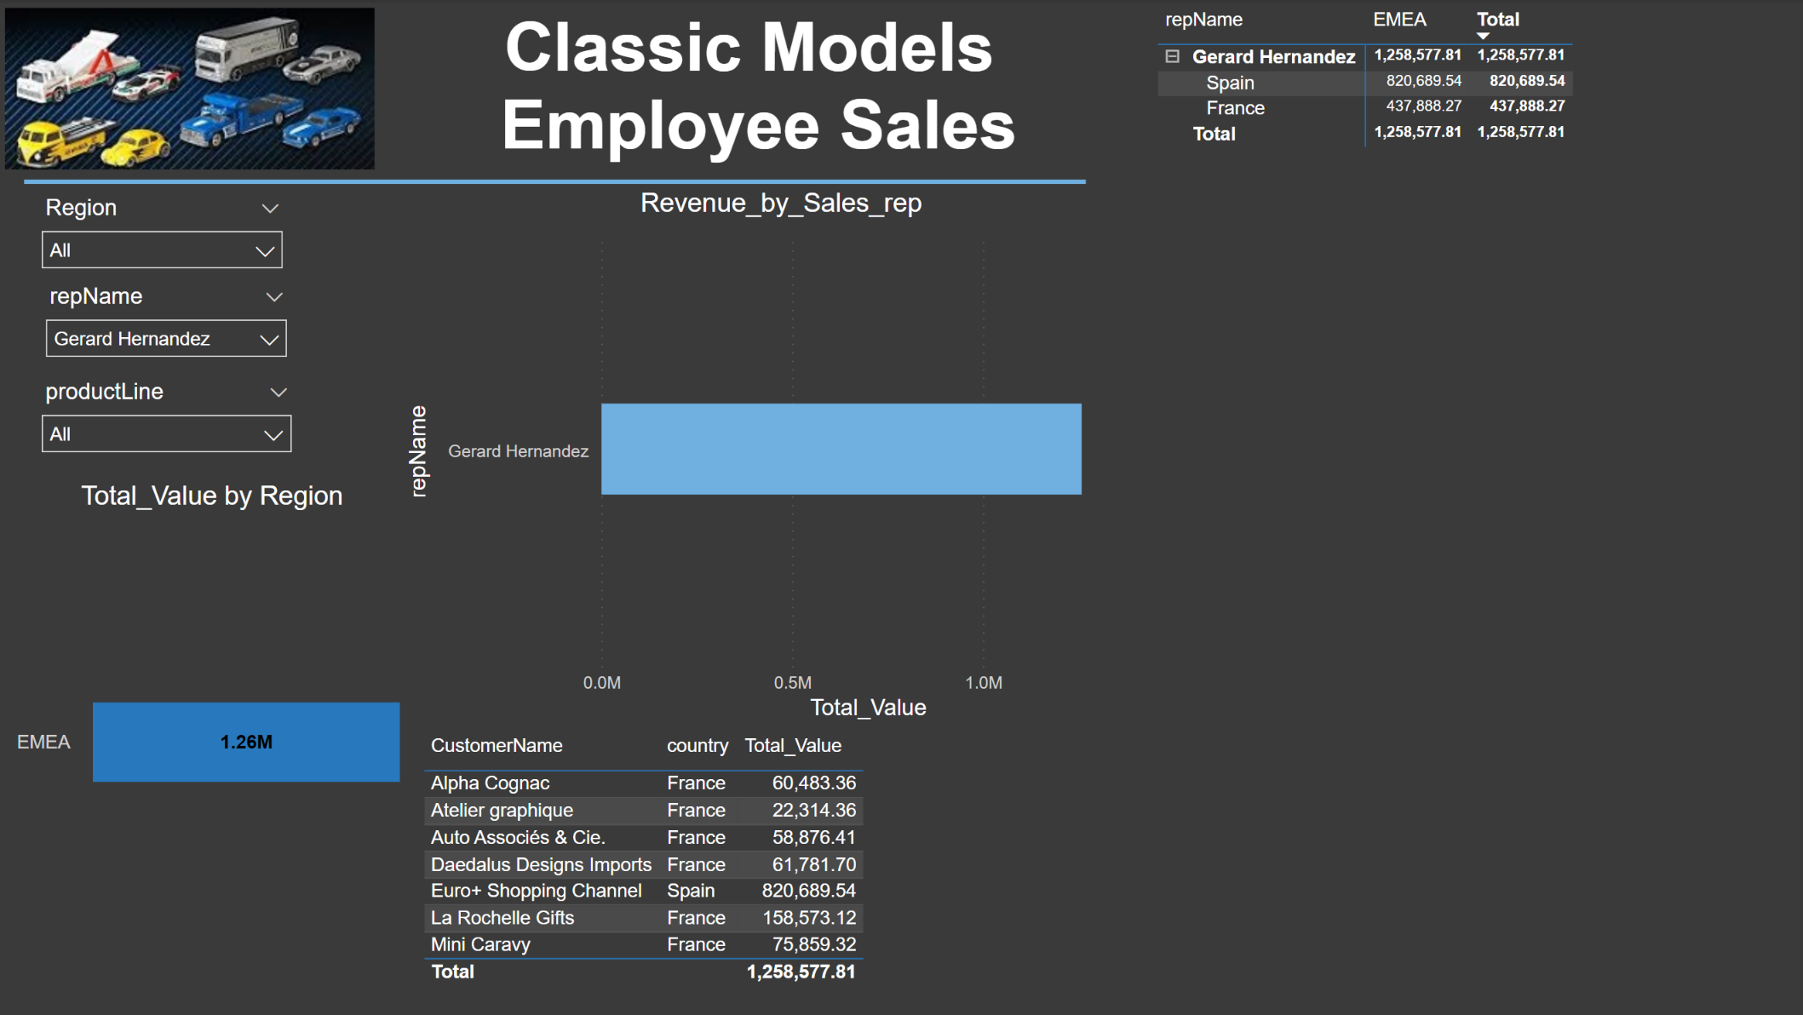
Task: Click the Total column sort arrow
Action: coord(1483,36)
